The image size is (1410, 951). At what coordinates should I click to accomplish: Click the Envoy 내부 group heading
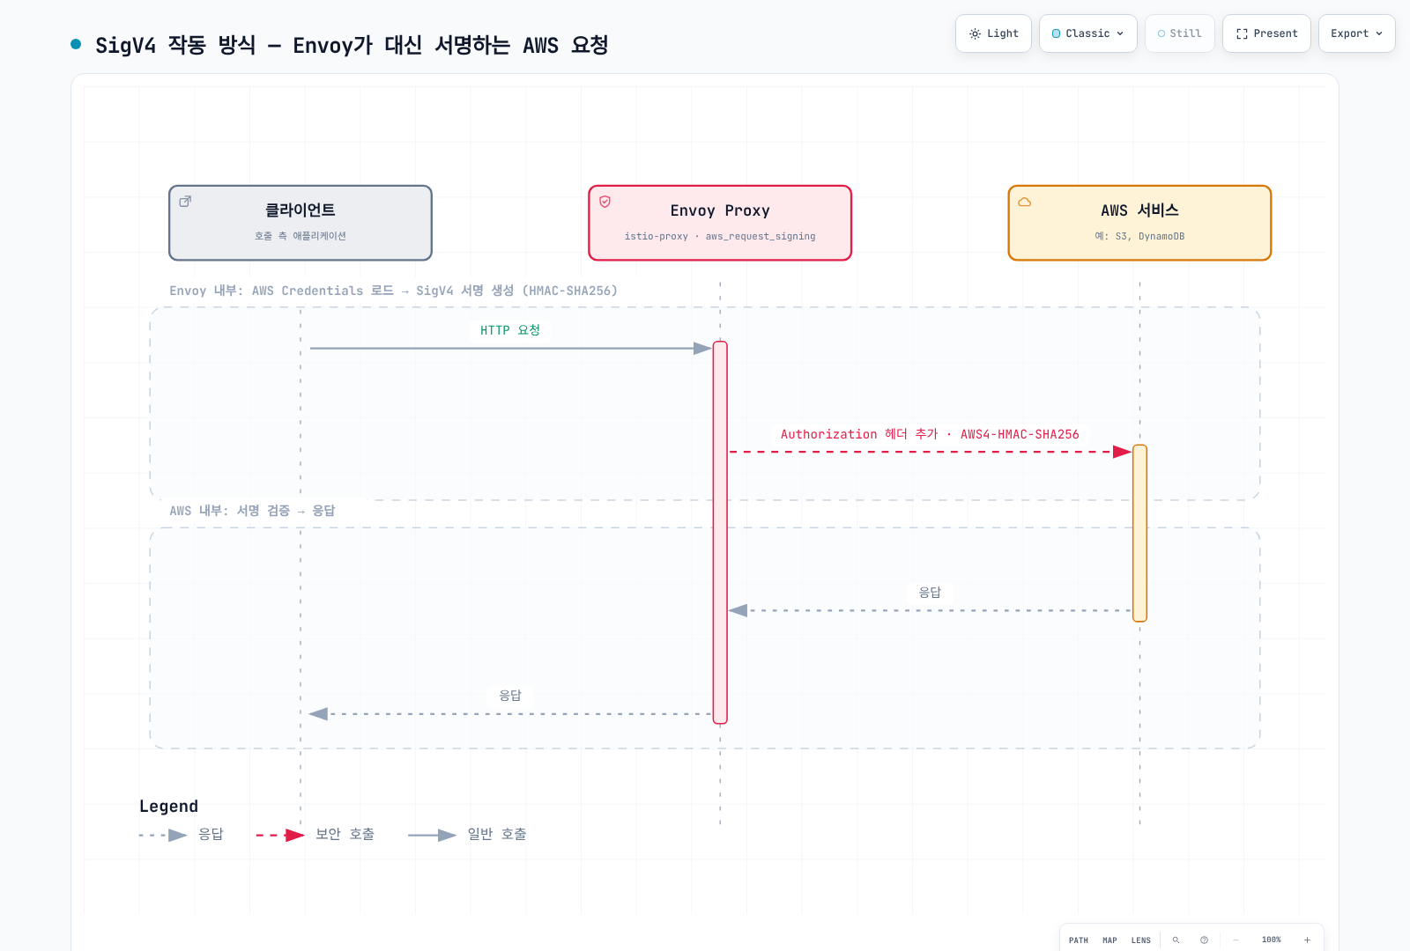(393, 291)
